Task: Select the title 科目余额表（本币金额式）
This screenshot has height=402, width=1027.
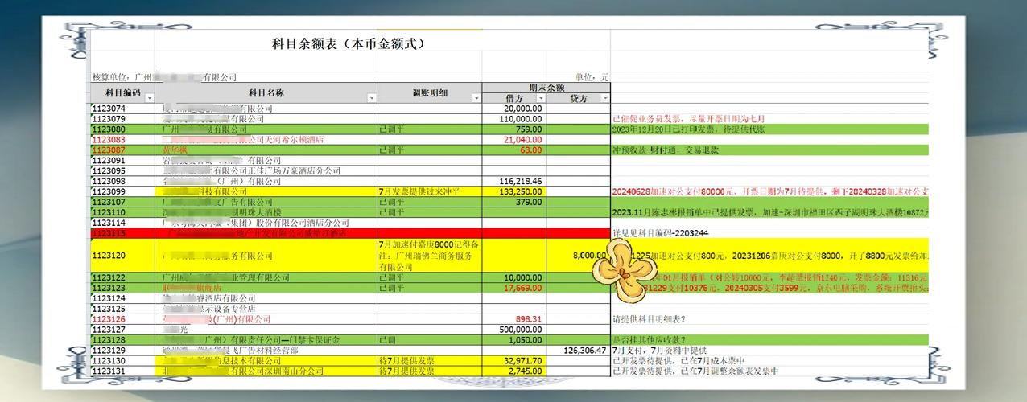Action: click(349, 43)
